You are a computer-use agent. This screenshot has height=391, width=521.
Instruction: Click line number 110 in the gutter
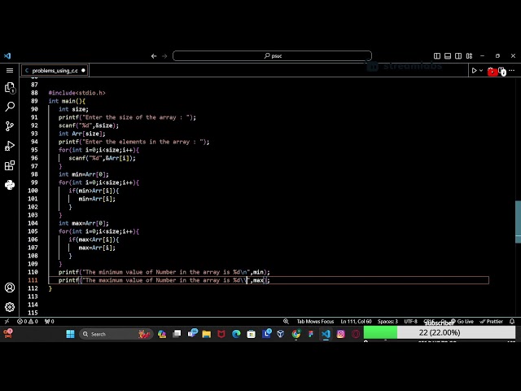point(33,272)
